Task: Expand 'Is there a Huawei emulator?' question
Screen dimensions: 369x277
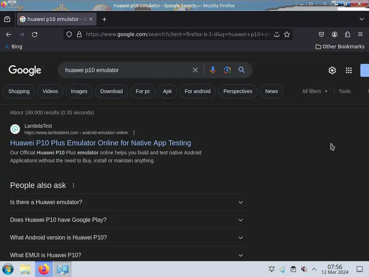Action: (128, 202)
